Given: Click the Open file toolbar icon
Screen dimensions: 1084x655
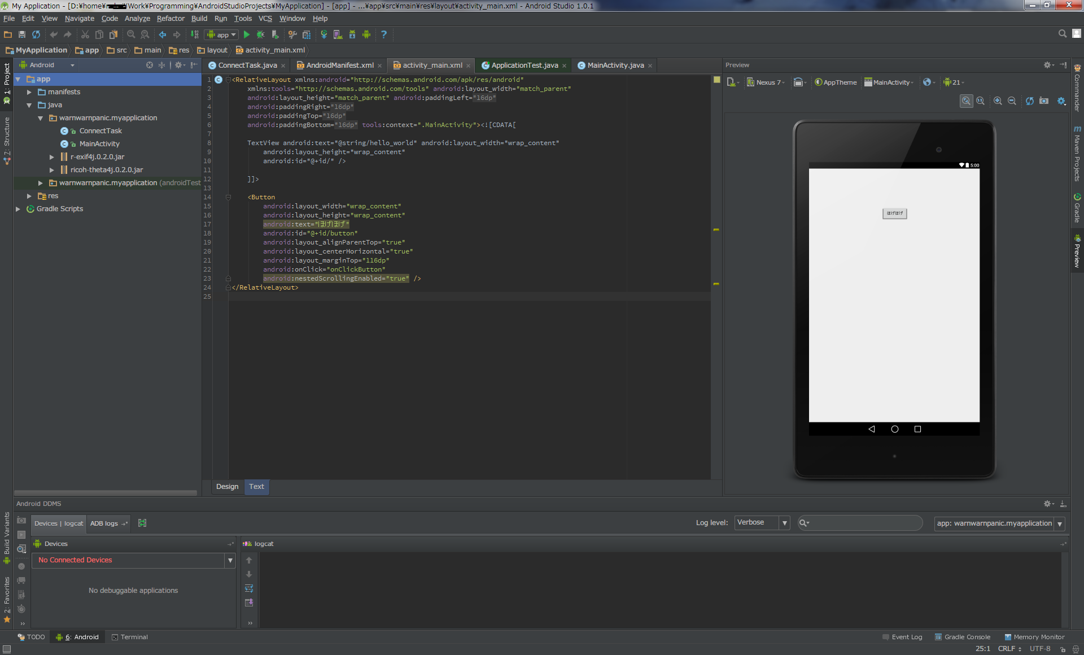Looking at the screenshot, I should click(x=8, y=34).
